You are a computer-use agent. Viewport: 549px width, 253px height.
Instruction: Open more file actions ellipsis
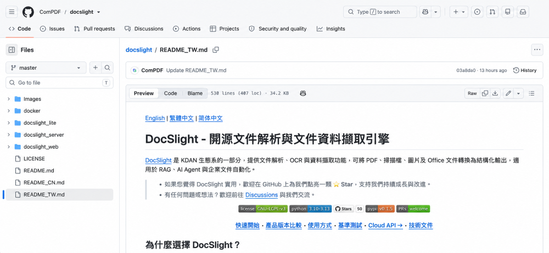coord(537,50)
